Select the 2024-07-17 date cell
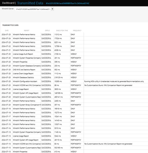This screenshot has width=148, height=153. click(6, 117)
